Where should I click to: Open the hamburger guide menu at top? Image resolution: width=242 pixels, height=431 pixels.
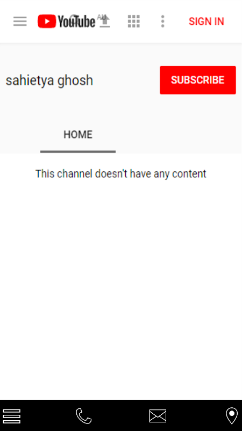(20, 21)
